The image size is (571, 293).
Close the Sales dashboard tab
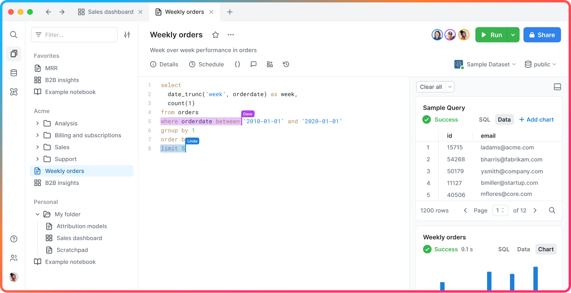click(x=140, y=12)
